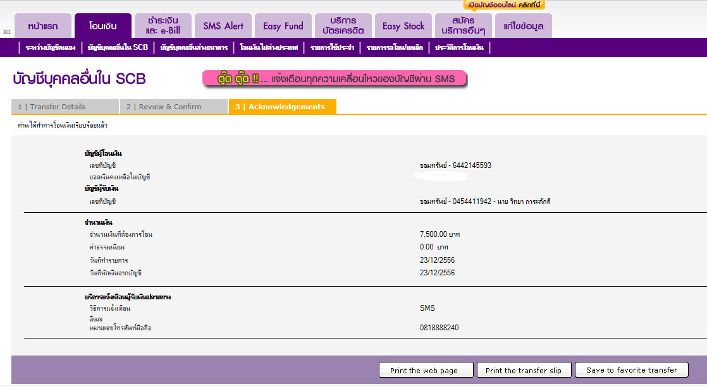Click the อีเมล label
This screenshot has width=707, height=389.
coord(95,319)
